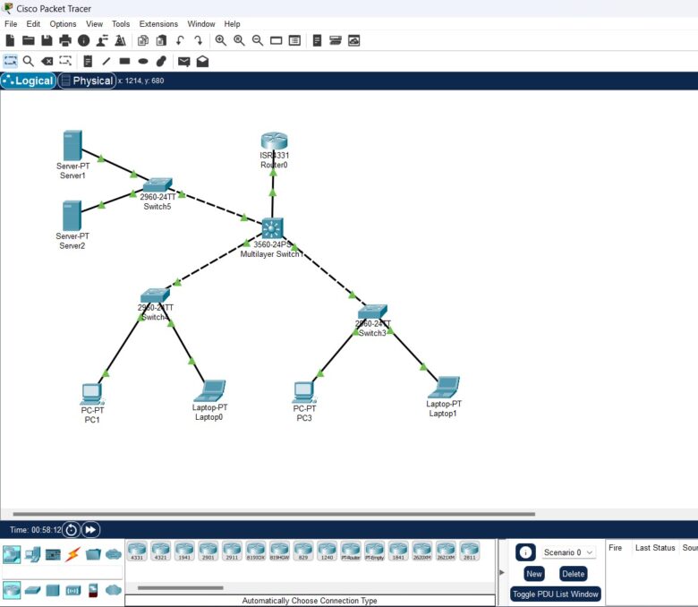Select Laptop1 on the canvas

tap(444, 388)
